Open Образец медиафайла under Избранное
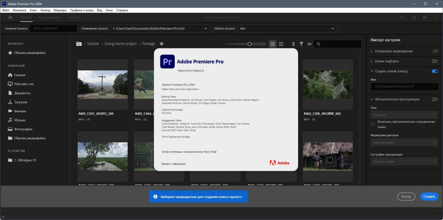The width and height of the screenshot is (443, 220). pos(27,53)
